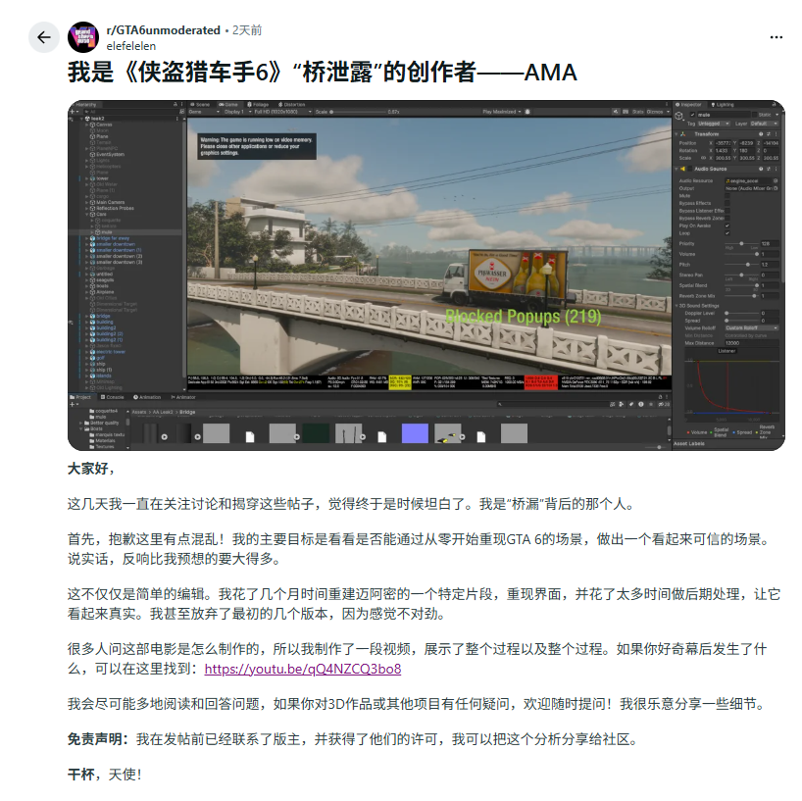Open the youtu.be video link
Viewport: 802px width, 801px height.
click(302, 669)
